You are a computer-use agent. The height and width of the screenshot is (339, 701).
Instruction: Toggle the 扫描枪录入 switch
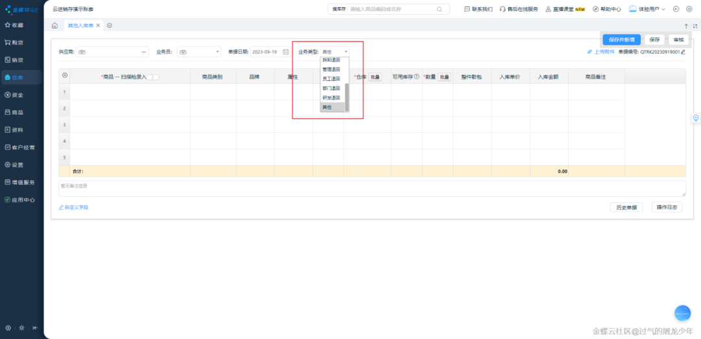(153, 77)
